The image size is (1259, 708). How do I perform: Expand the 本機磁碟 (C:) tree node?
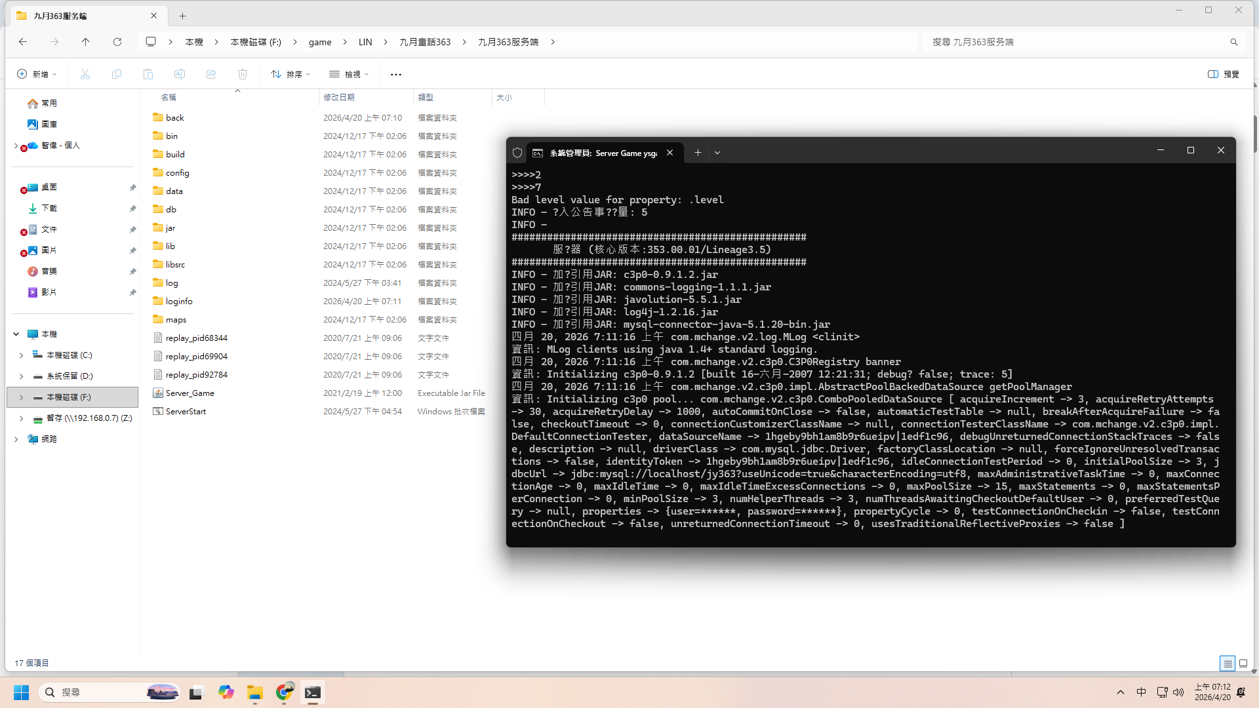pos(22,355)
